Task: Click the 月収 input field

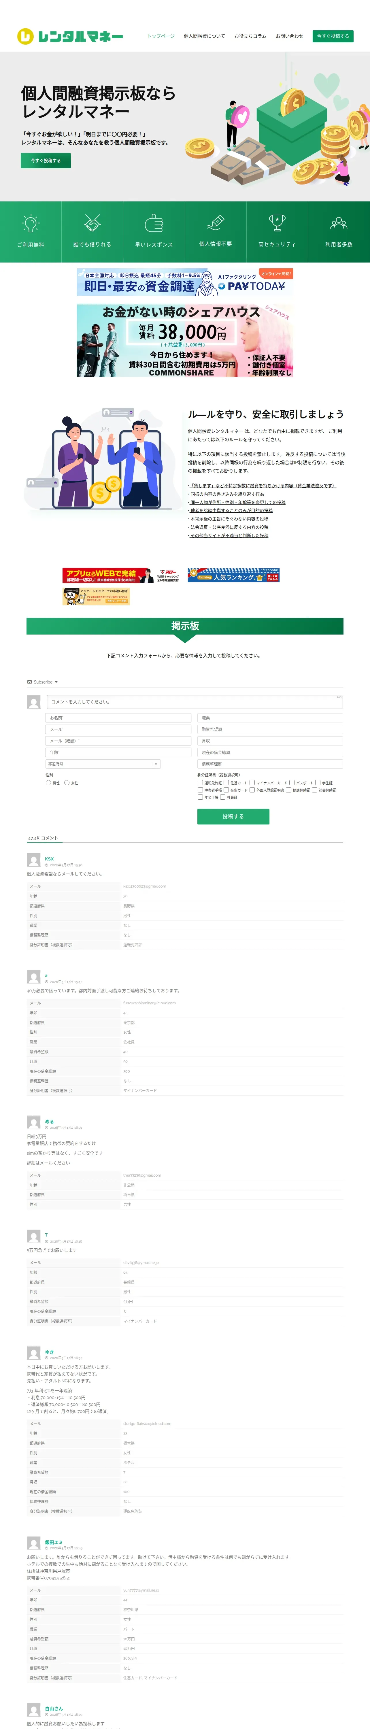Action: [x=270, y=741]
